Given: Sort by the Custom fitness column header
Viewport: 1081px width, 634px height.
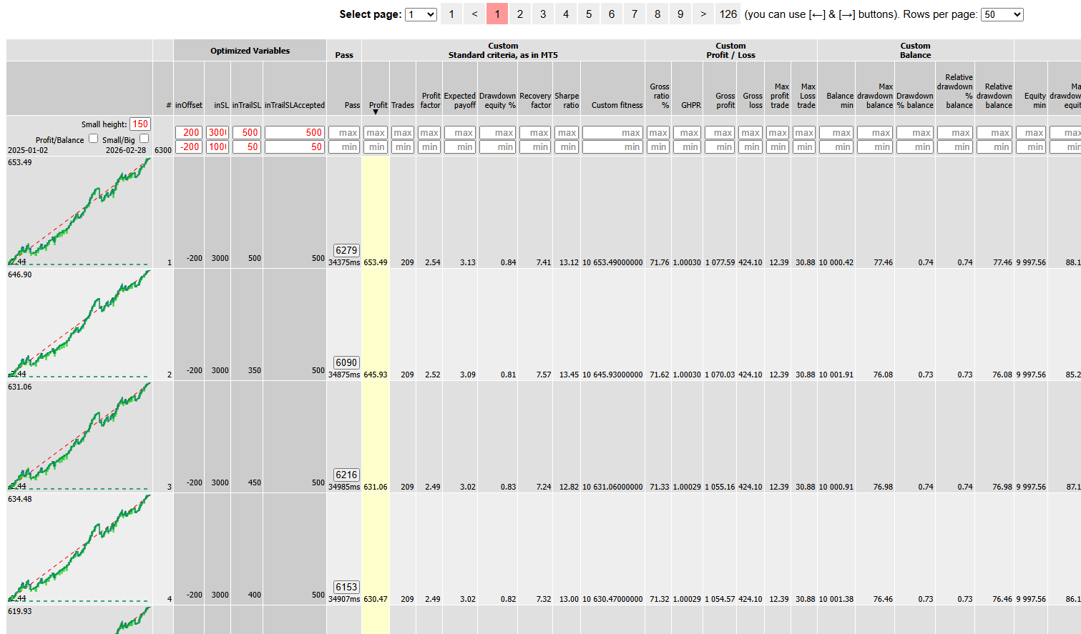Looking at the screenshot, I should point(617,105).
